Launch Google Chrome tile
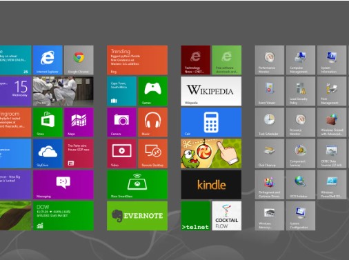Screen dimensions: 349x260 [79, 60]
